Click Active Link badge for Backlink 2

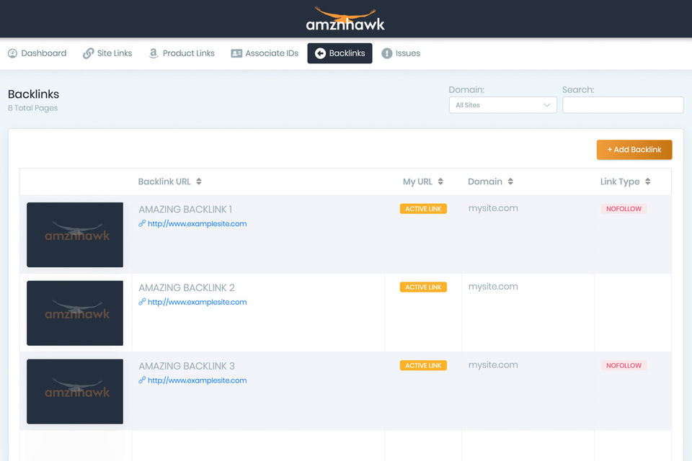pos(423,287)
